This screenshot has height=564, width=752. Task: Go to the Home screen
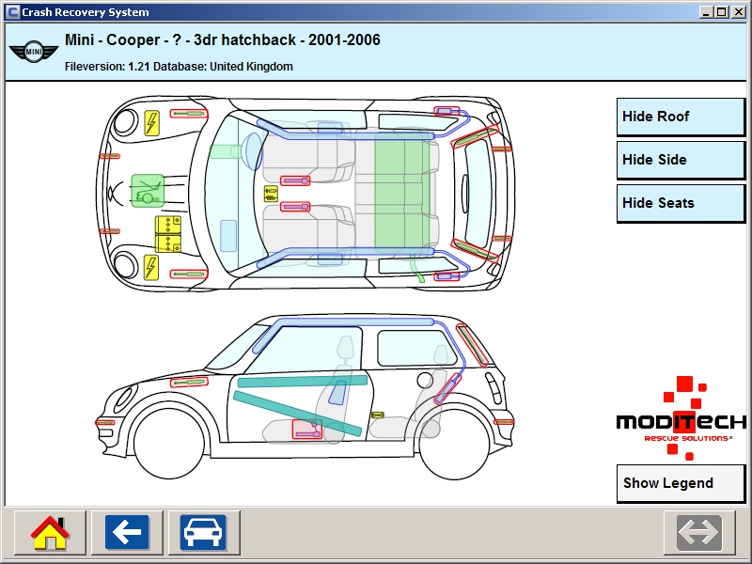[x=50, y=533]
